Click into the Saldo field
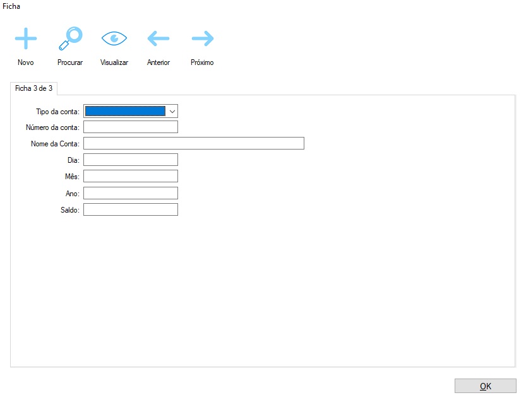The image size is (526, 400). (131, 209)
